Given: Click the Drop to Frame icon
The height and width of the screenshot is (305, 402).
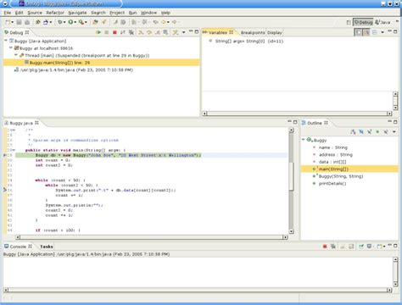Looking at the screenshot, I should click(165, 32).
